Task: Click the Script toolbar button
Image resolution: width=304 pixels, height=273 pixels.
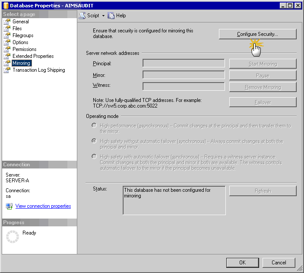Action: pos(89,16)
